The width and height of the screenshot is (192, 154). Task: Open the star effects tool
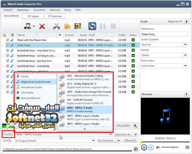[x=67, y=26]
